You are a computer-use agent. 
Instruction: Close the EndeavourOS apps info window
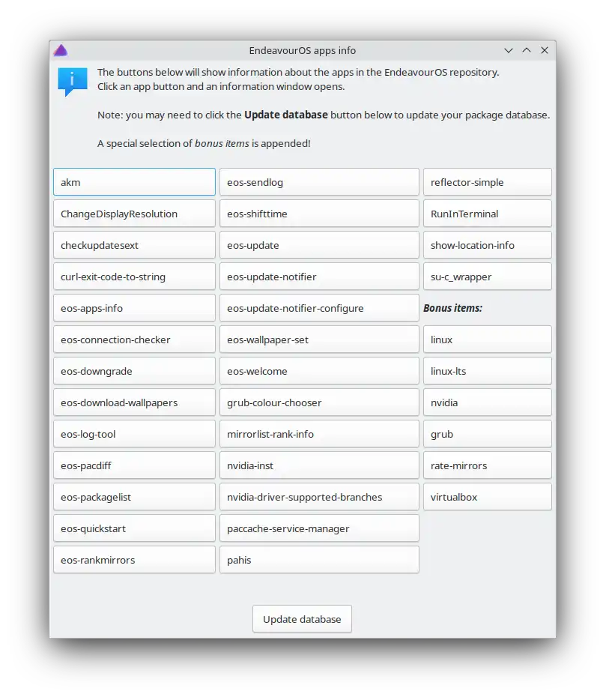click(x=545, y=50)
